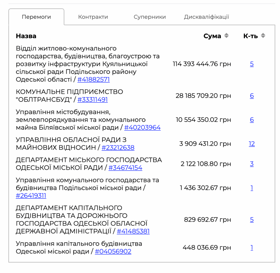This screenshot has width=280, height=273.
Task: Click the УПРАВЛІННЯ ОБЛАСНОЇ РАДИ З МАЙНОВИХ ВІДНОСИН text
Action: [x=71, y=144]
